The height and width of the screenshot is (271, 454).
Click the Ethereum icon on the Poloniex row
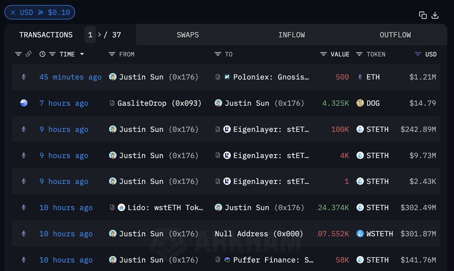(24, 77)
